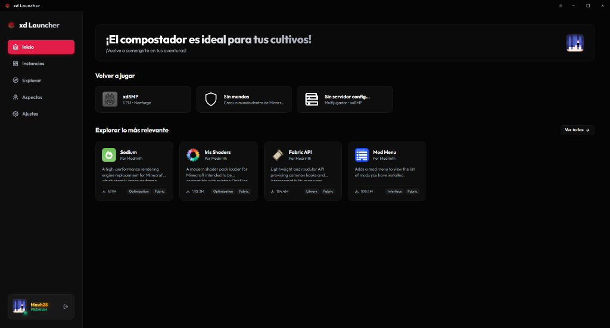Click the profile skin avatar in banner
The height and width of the screenshot is (328, 610).
click(575, 43)
